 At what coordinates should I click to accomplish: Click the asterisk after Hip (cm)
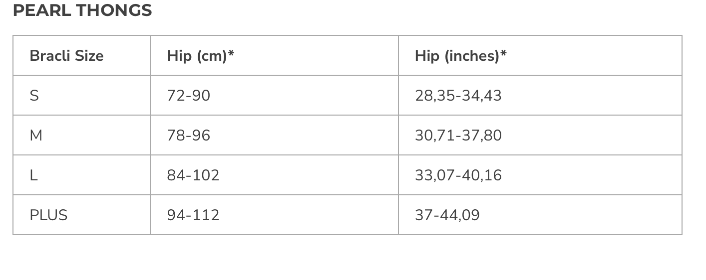(231, 53)
